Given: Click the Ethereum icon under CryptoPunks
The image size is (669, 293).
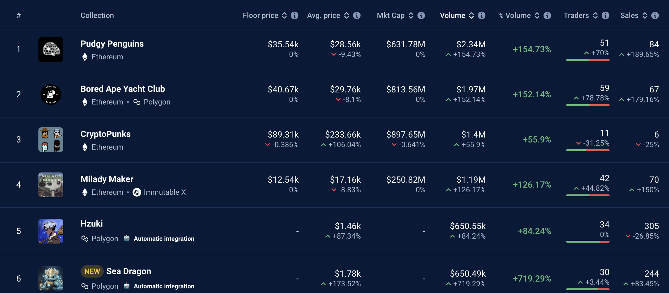Looking at the screenshot, I should pos(85,147).
